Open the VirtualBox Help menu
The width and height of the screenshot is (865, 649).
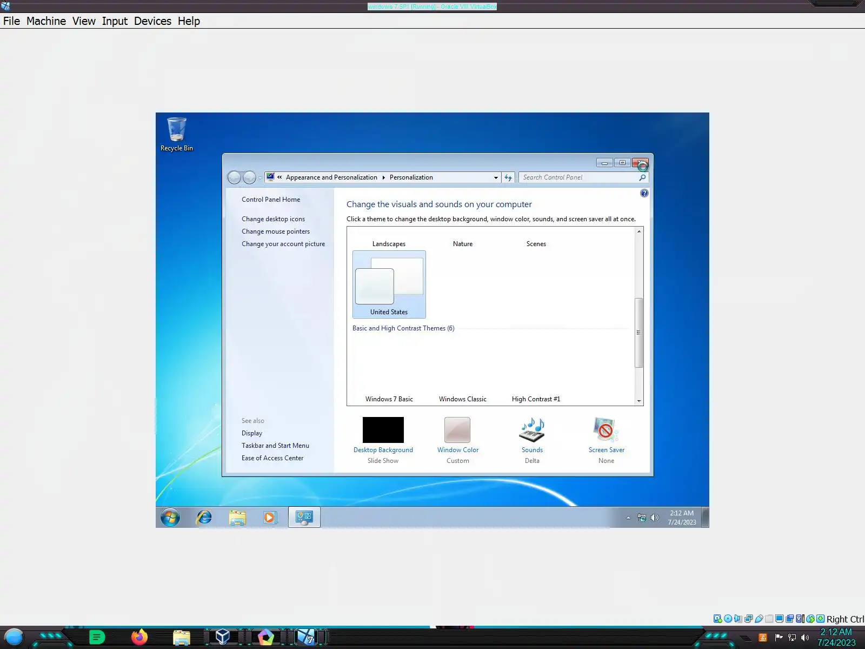pyautogui.click(x=189, y=21)
